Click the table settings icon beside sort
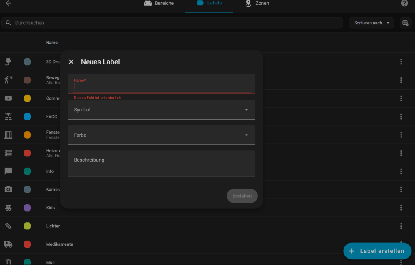 (405, 23)
